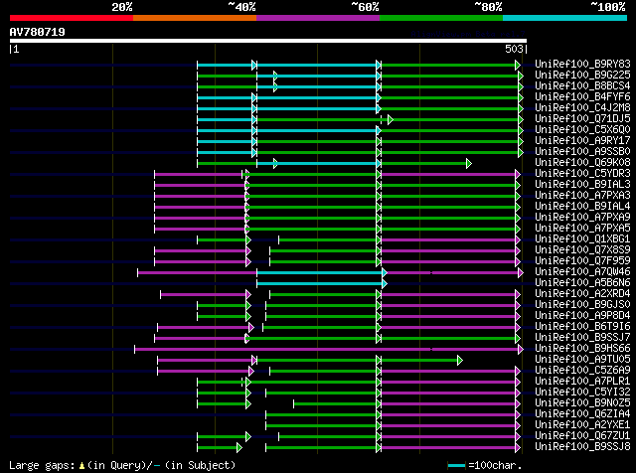Select subject label UniRef100_A7PLR1
The height and width of the screenshot is (473, 636).
click(582, 382)
